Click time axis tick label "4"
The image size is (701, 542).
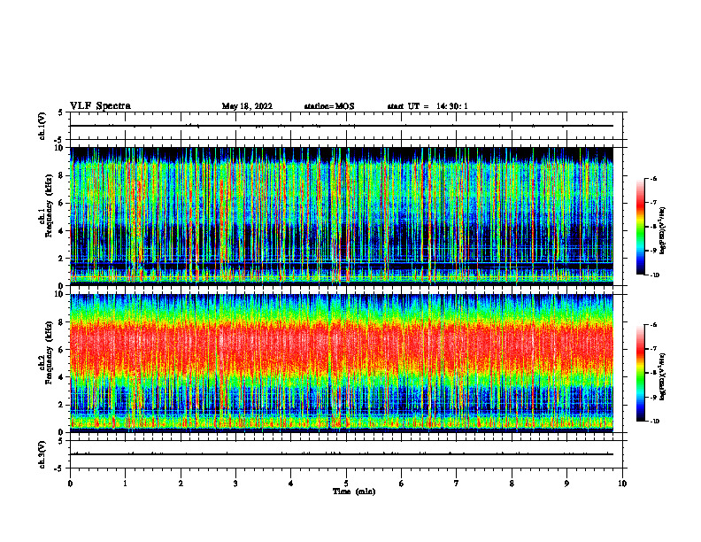click(291, 484)
